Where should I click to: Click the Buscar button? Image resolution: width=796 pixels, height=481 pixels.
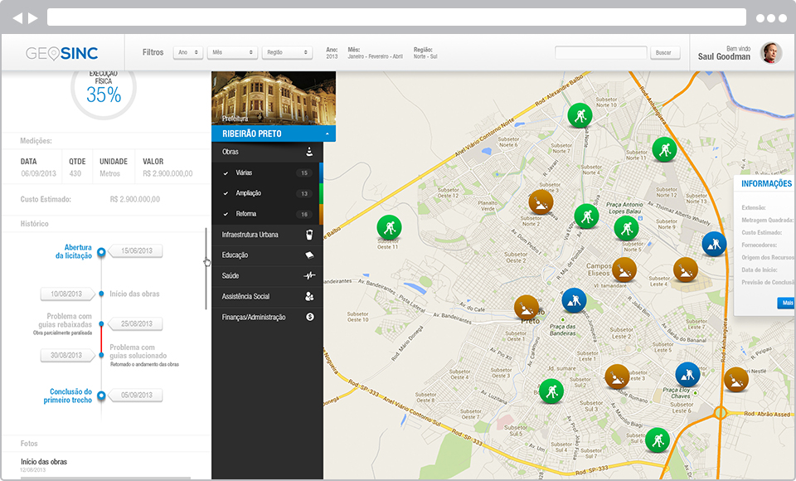[x=665, y=52]
